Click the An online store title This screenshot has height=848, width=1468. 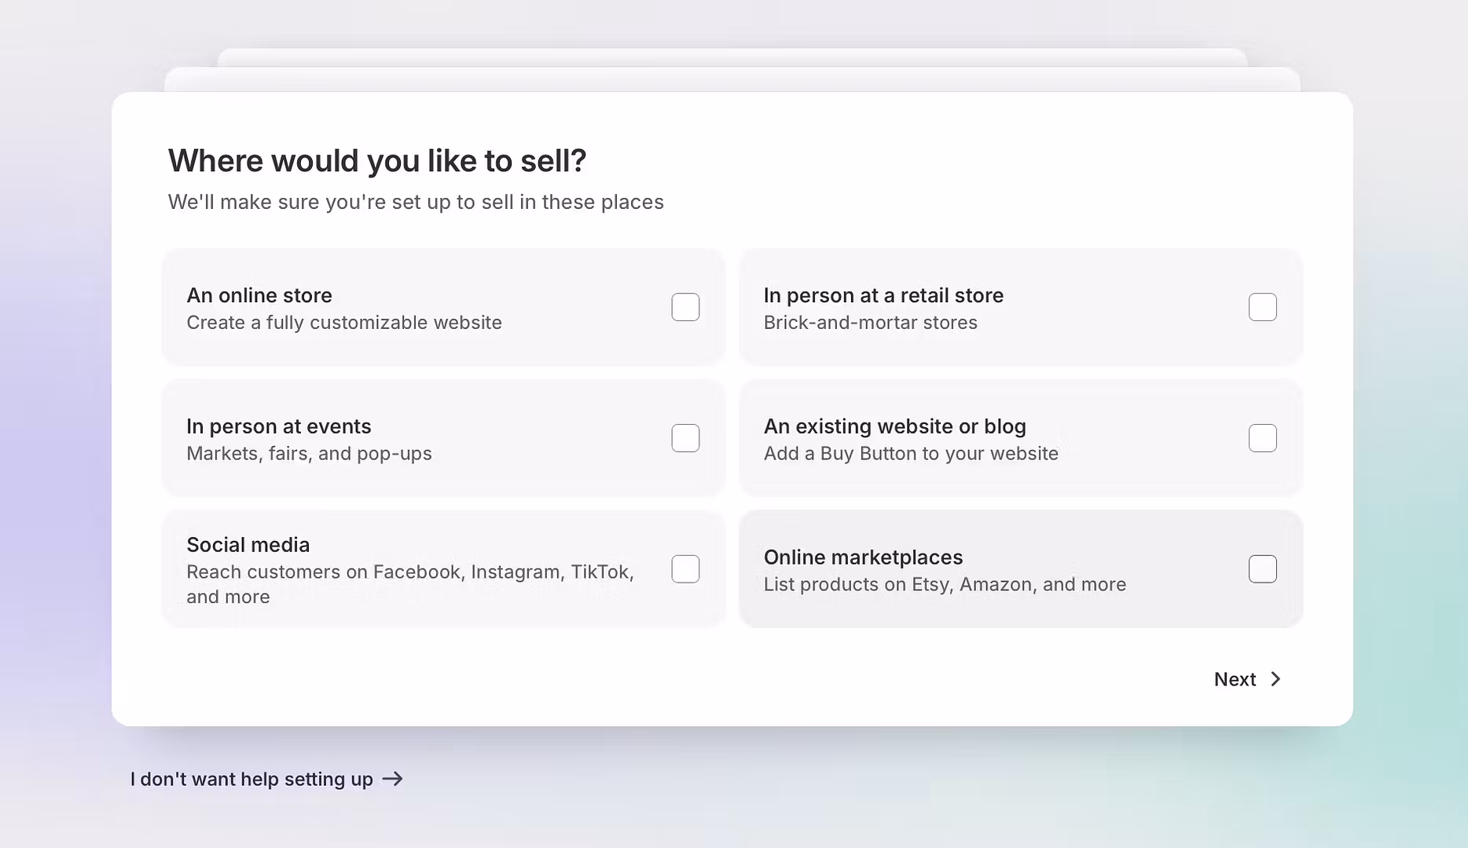(259, 295)
